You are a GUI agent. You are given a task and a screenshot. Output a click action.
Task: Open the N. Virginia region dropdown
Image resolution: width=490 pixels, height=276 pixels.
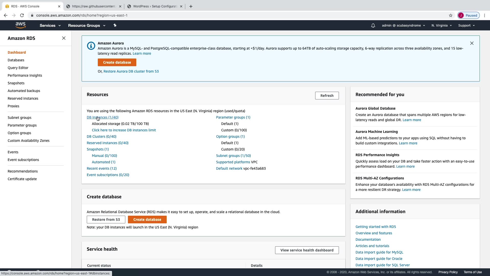442,26
